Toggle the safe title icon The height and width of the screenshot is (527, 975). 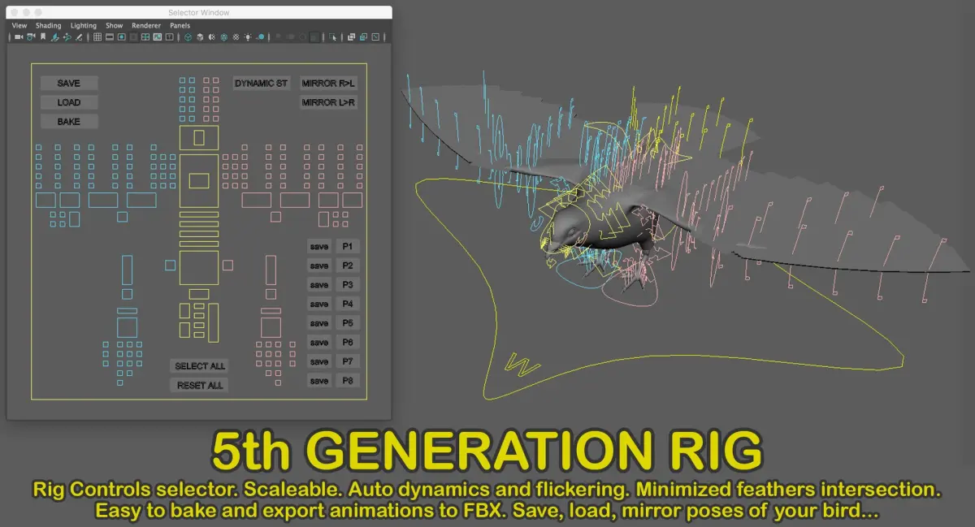pos(169,37)
